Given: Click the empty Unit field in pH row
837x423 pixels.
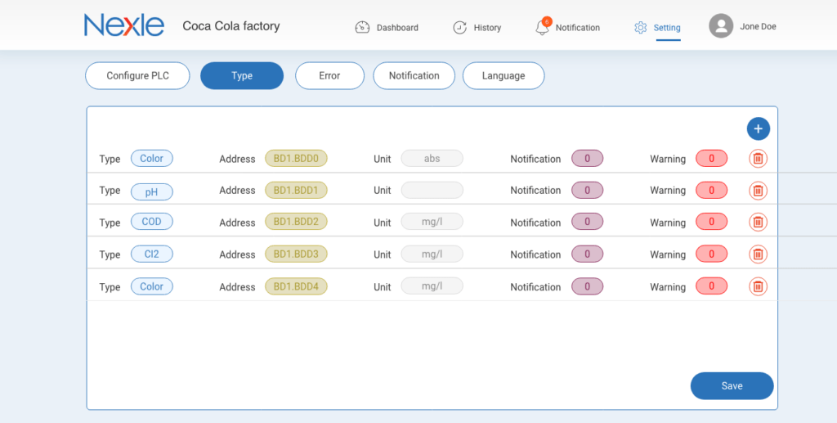Looking at the screenshot, I should coord(432,190).
